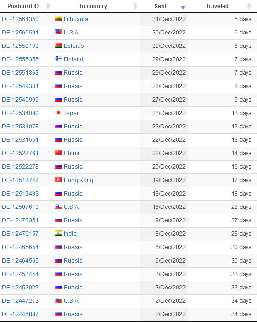Toggle the Sent column's descending sort arrow
Screen dimensions: 257x322
click(x=183, y=8)
